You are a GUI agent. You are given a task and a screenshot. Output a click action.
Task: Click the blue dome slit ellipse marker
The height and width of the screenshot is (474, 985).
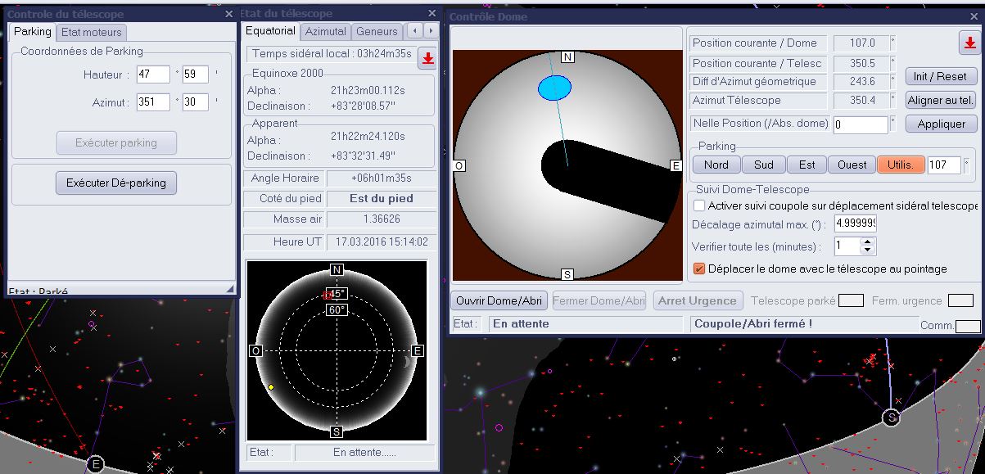click(554, 87)
